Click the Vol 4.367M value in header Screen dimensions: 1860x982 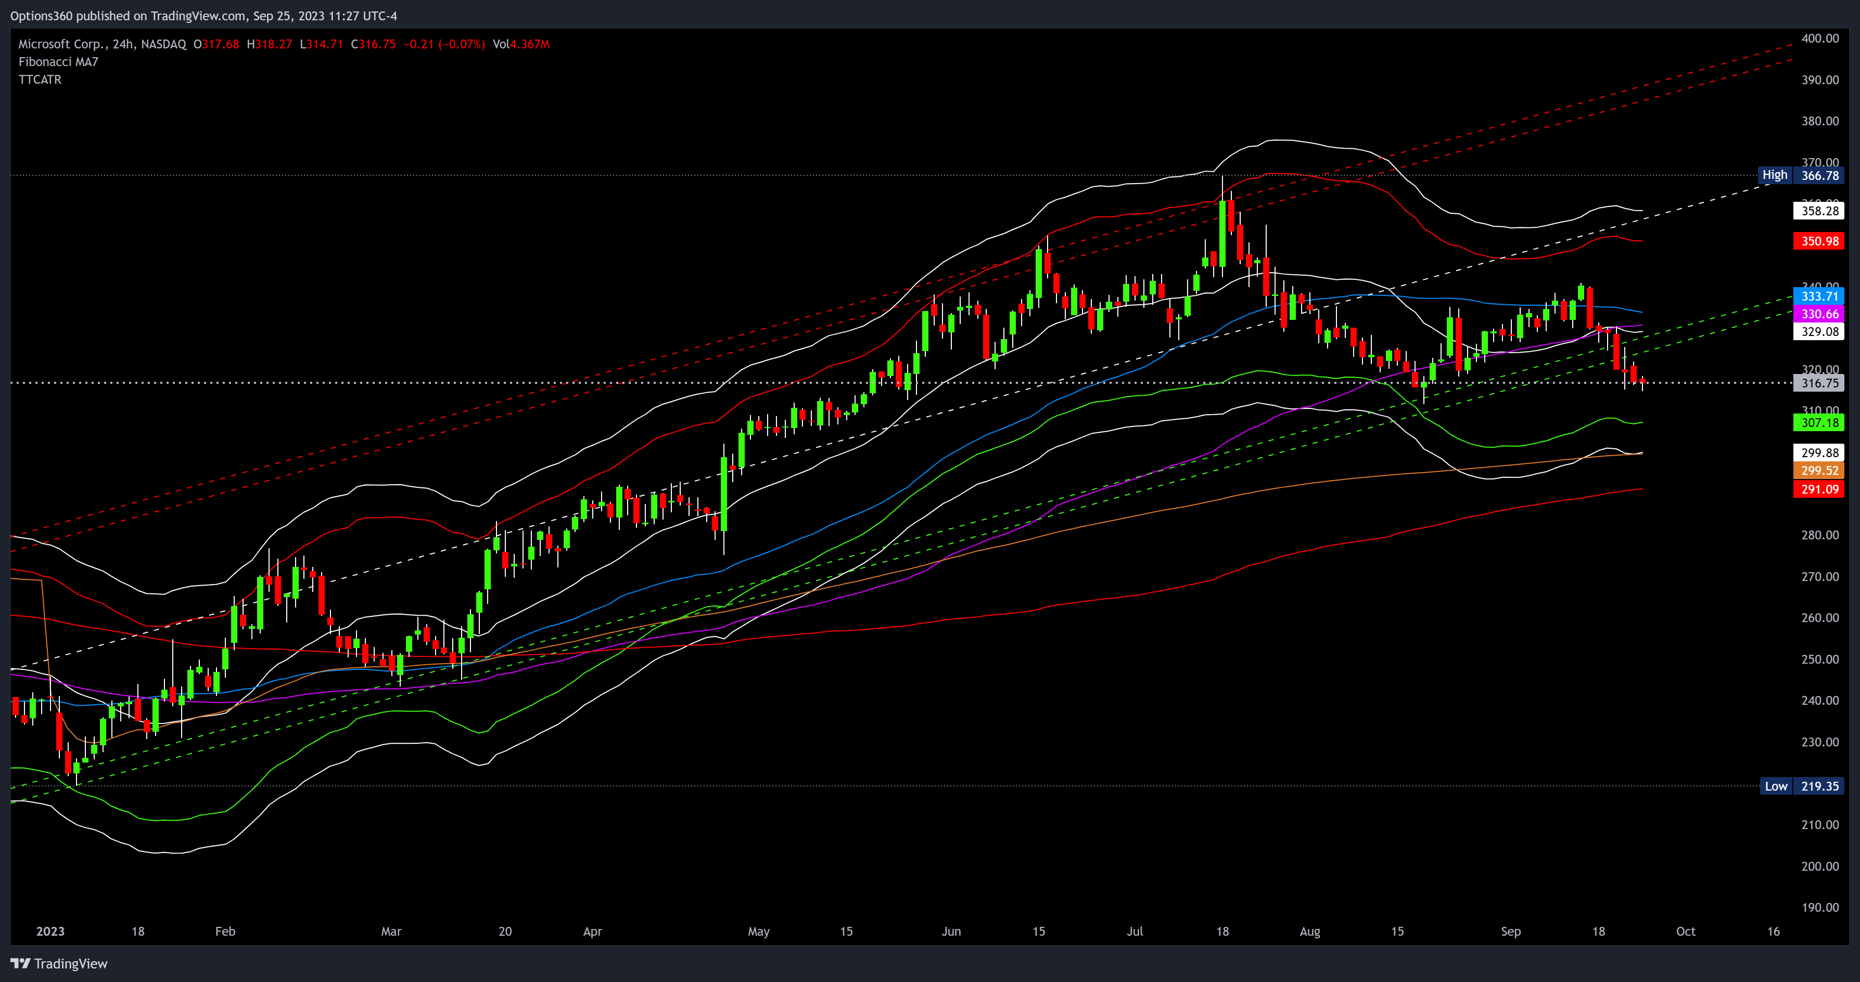click(x=521, y=44)
